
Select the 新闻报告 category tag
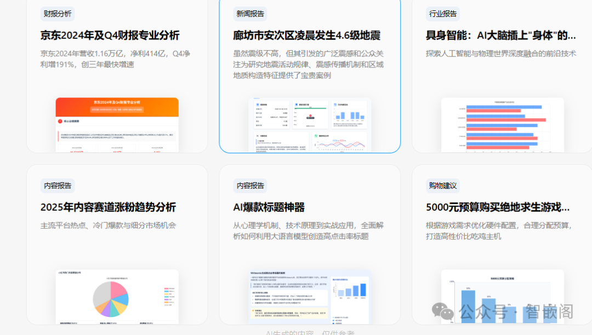(249, 14)
